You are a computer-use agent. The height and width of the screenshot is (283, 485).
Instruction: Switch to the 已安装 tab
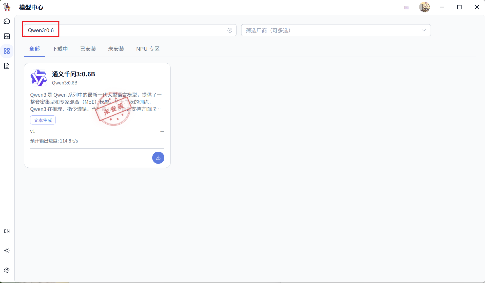[88, 49]
